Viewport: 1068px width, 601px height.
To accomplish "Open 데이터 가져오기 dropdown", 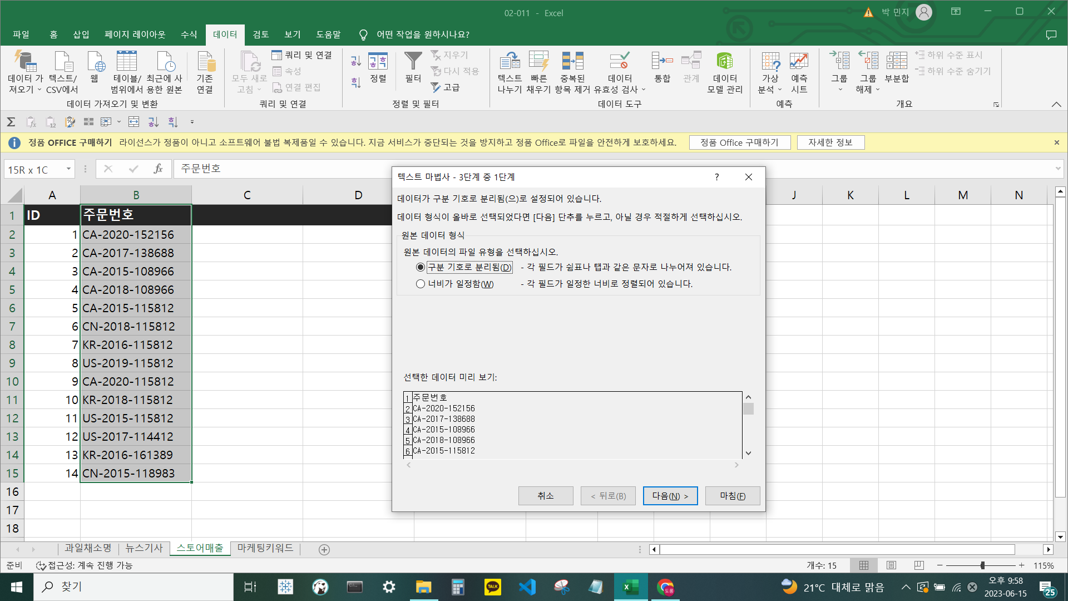I will point(25,72).
